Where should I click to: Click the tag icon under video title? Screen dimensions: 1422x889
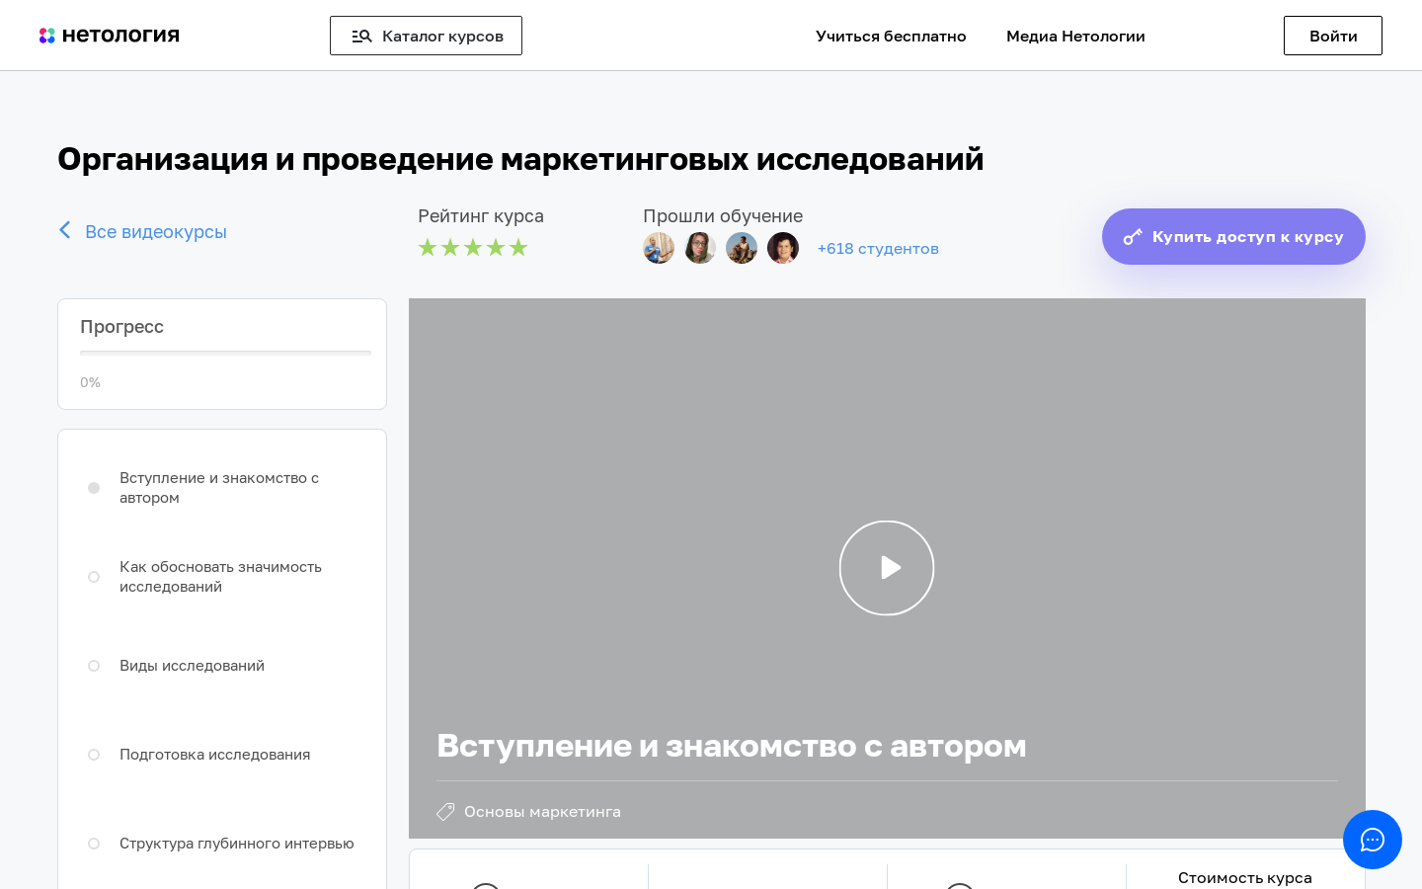coord(445,812)
